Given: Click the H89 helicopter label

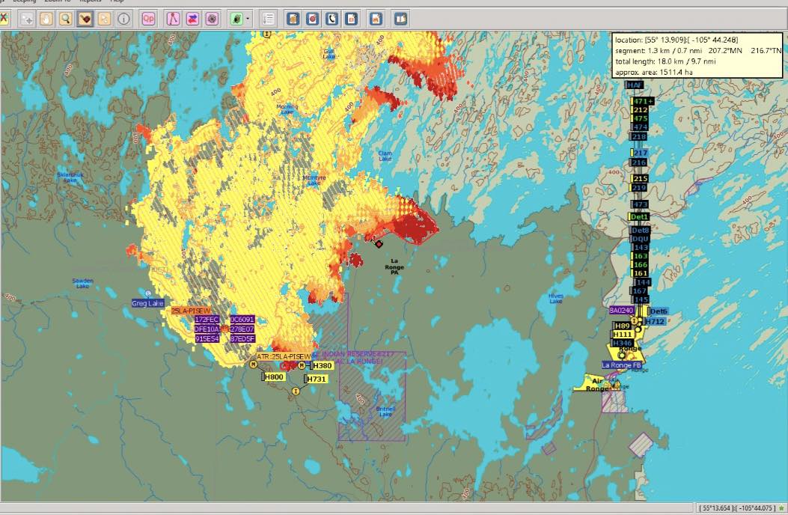Looking at the screenshot, I should click(622, 326).
